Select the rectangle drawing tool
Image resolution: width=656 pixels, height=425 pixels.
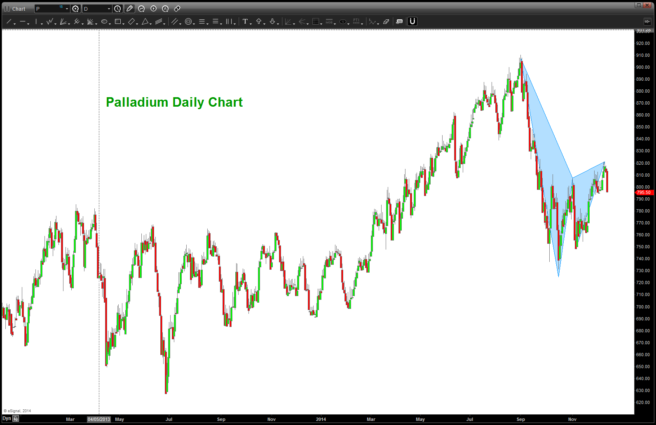(x=118, y=21)
